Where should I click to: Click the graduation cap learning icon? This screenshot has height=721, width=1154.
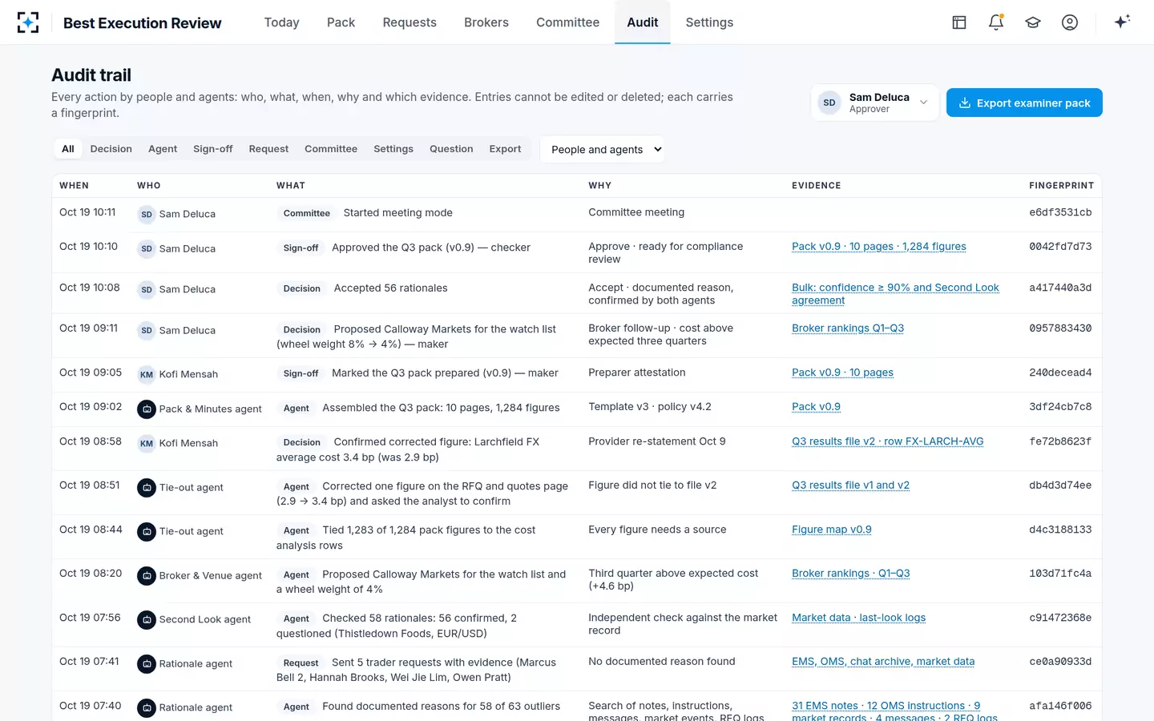(1033, 22)
